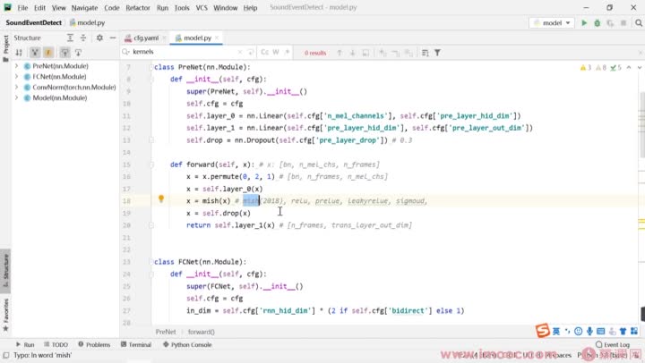Clear the find-in-file search text

point(240,52)
